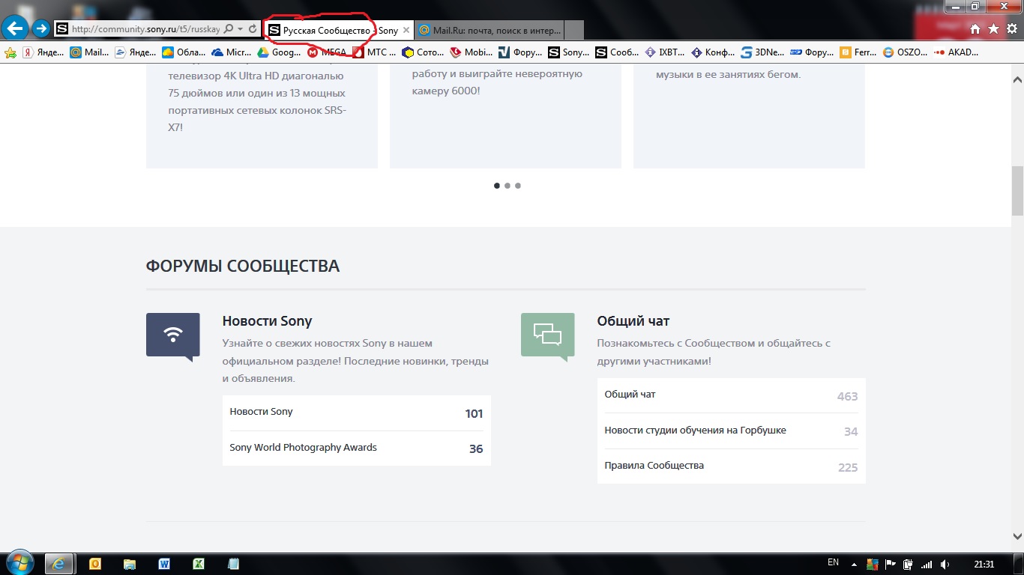Image resolution: width=1024 pixels, height=575 pixels.
Task: Click the Новости Sony wifi forum icon
Action: tap(172, 335)
